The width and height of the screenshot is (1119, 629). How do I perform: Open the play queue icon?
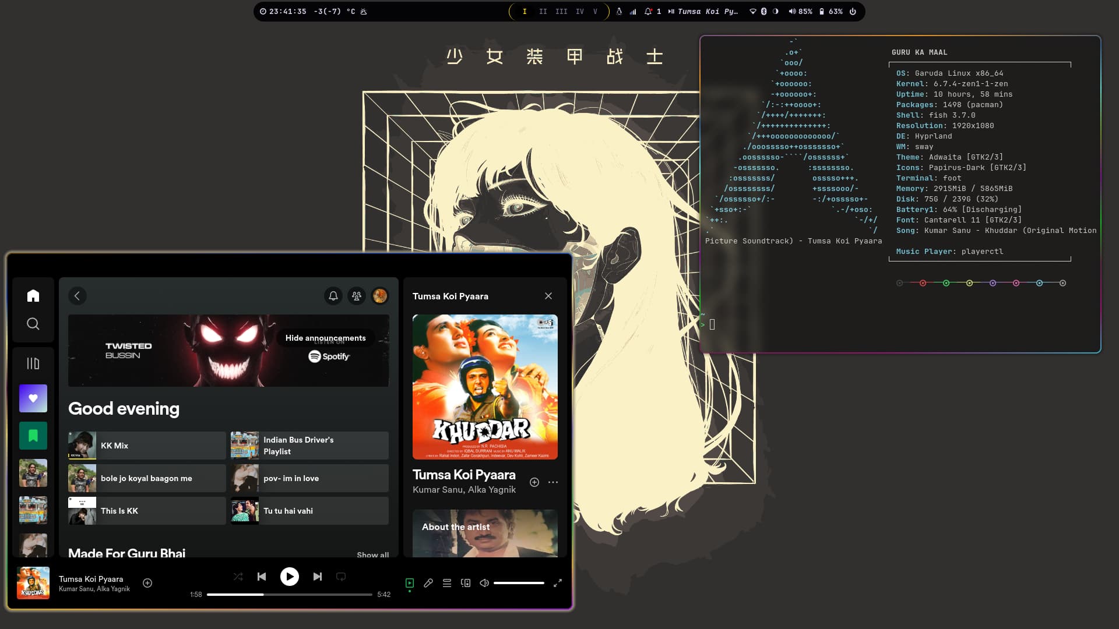(447, 583)
